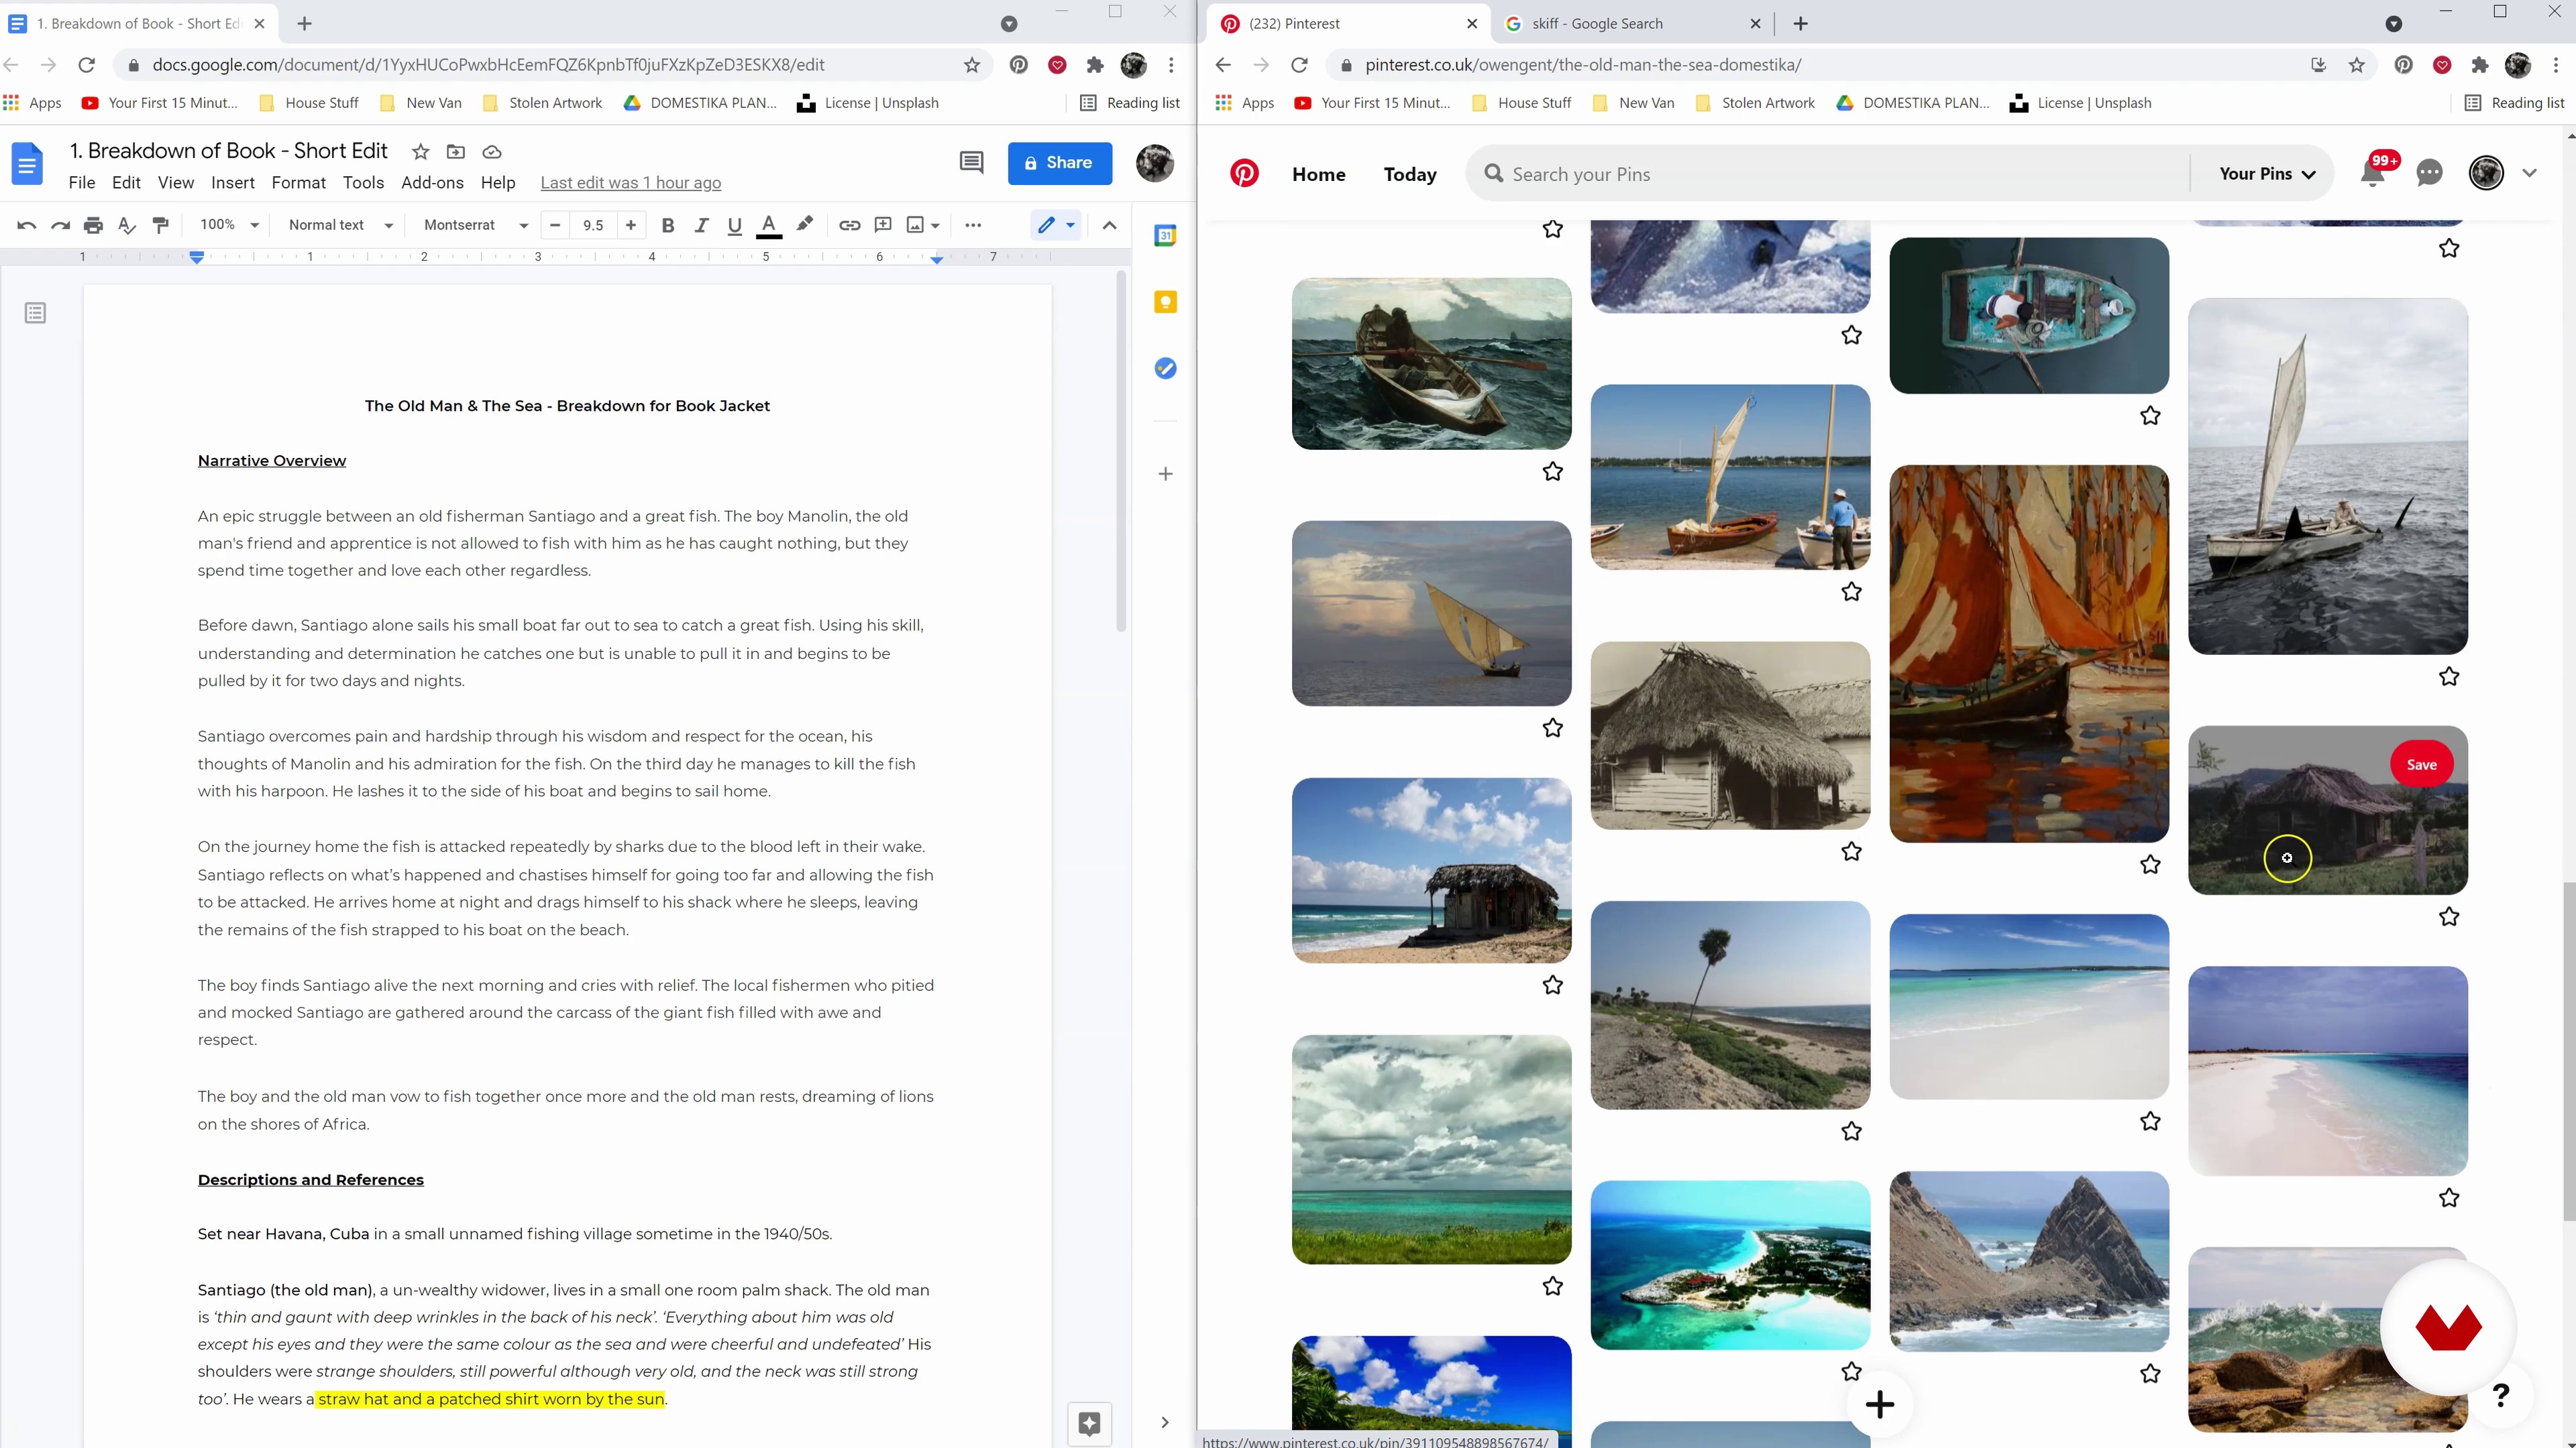This screenshot has width=2576, height=1448.
Task: Click the spelling and grammar check icon
Action: (127, 225)
